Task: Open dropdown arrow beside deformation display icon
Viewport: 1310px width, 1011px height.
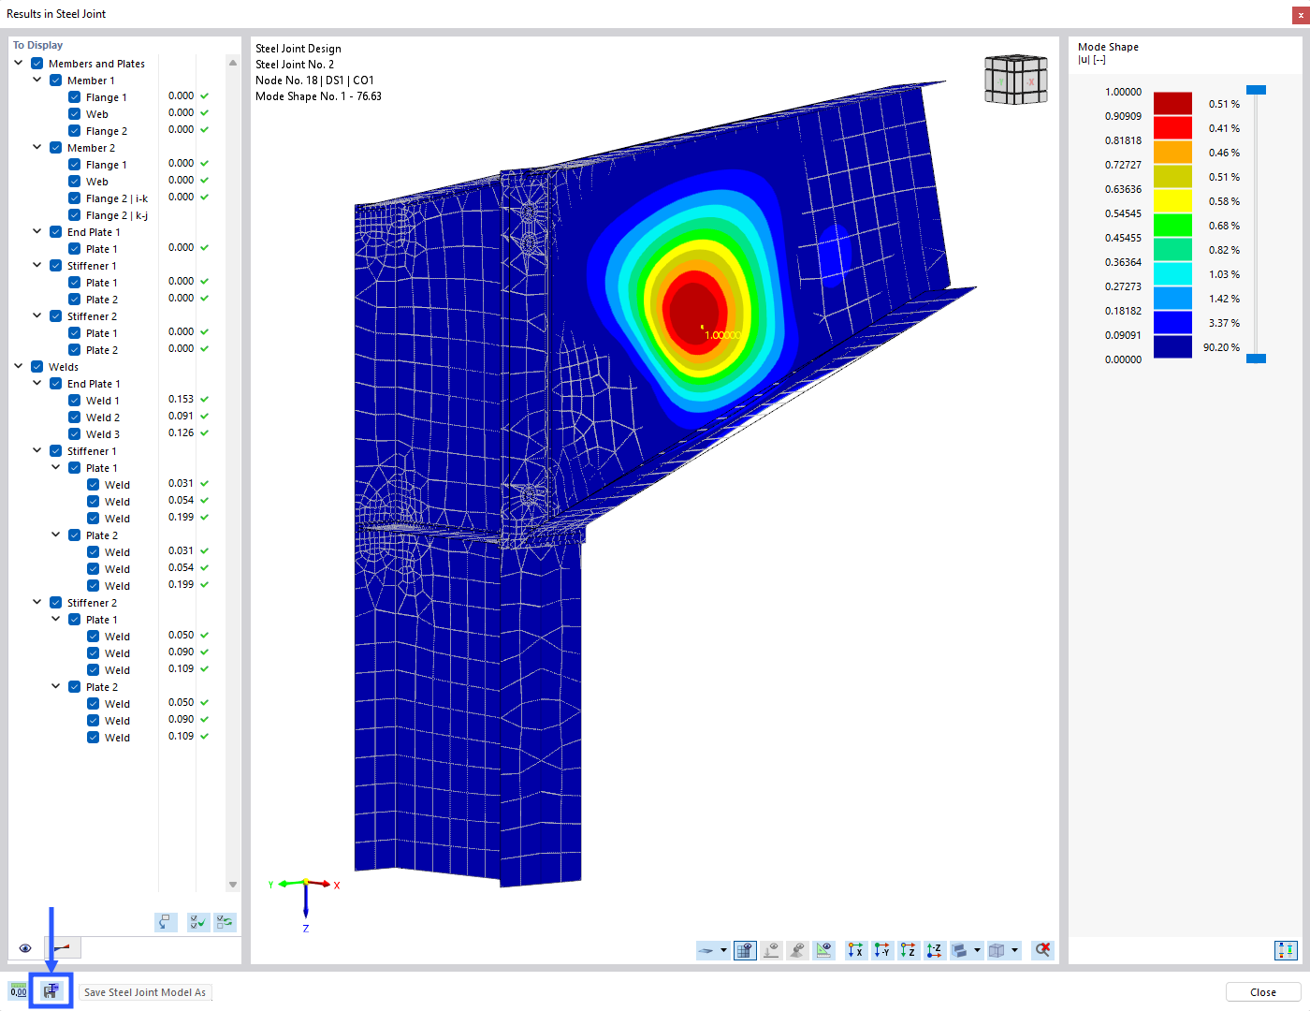Action: tap(723, 950)
